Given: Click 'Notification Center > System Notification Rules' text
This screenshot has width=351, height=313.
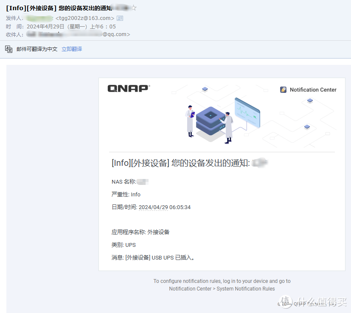Looking at the screenshot, I should click(222, 289).
